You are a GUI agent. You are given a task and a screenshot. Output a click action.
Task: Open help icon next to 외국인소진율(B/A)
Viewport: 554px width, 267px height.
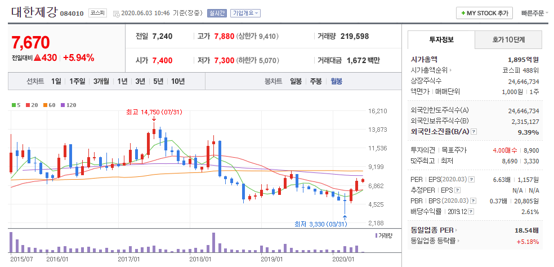click(x=474, y=132)
